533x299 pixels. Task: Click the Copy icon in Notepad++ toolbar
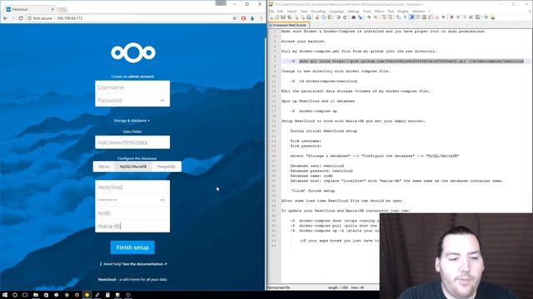(x=324, y=17)
